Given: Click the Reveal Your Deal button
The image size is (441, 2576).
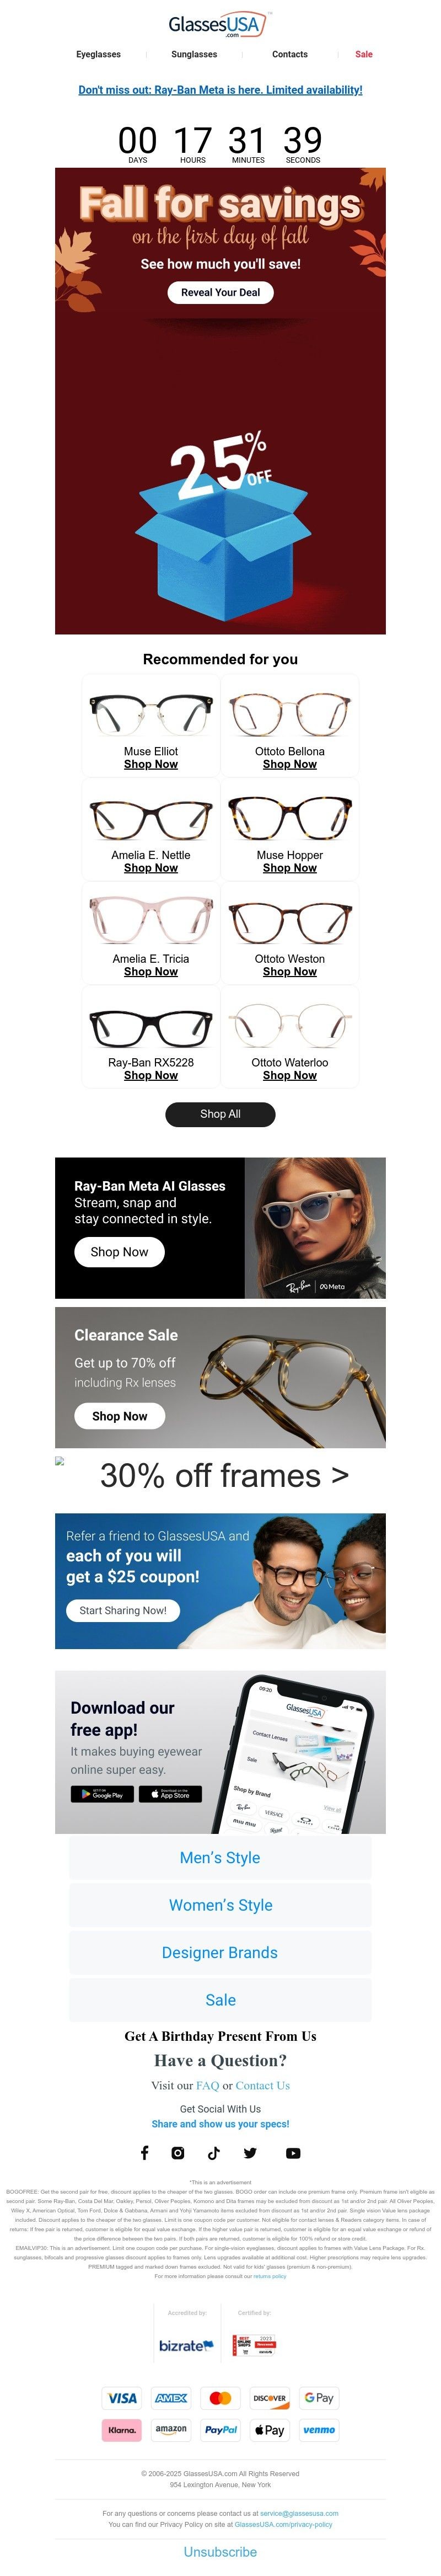Looking at the screenshot, I should click(220, 292).
